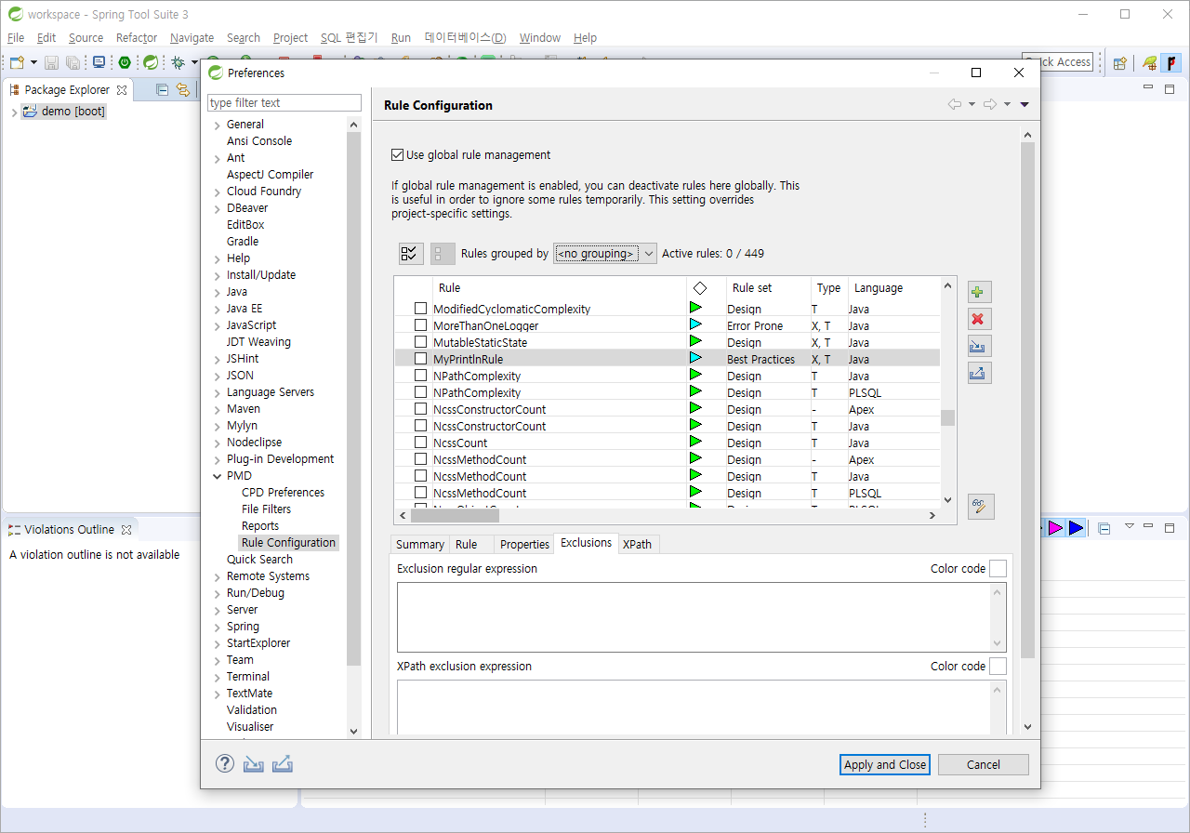Click the export rule set icon beside the table
The image size is (1190, 833).
point(979,373)
